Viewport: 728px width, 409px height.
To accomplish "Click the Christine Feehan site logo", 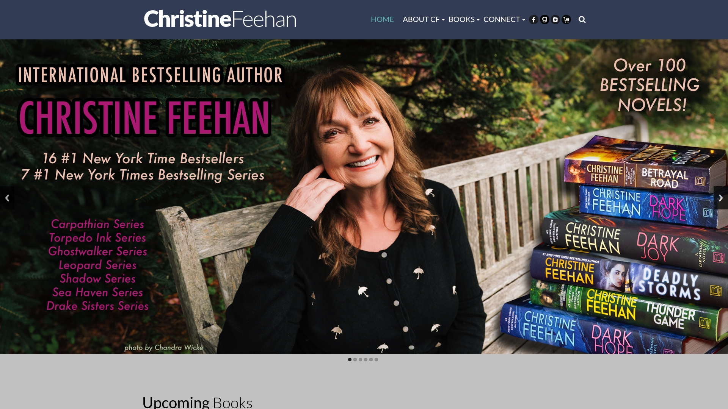I will [220, 19].
